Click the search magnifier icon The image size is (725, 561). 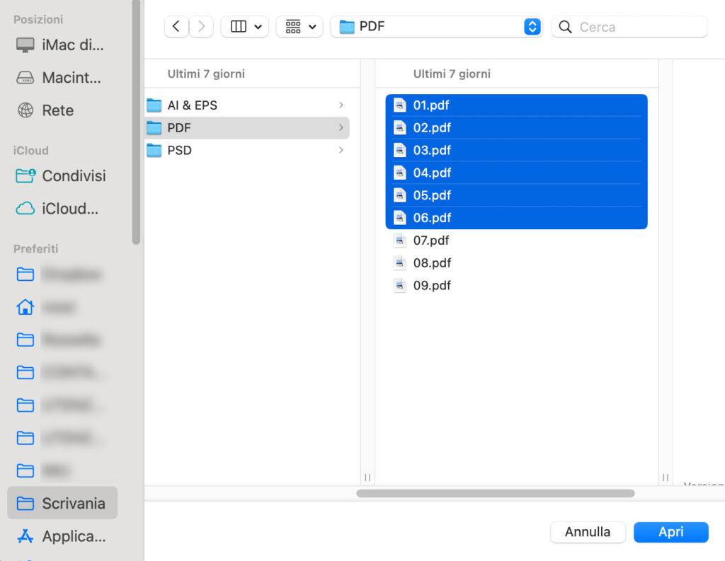[x=565, y=27]
